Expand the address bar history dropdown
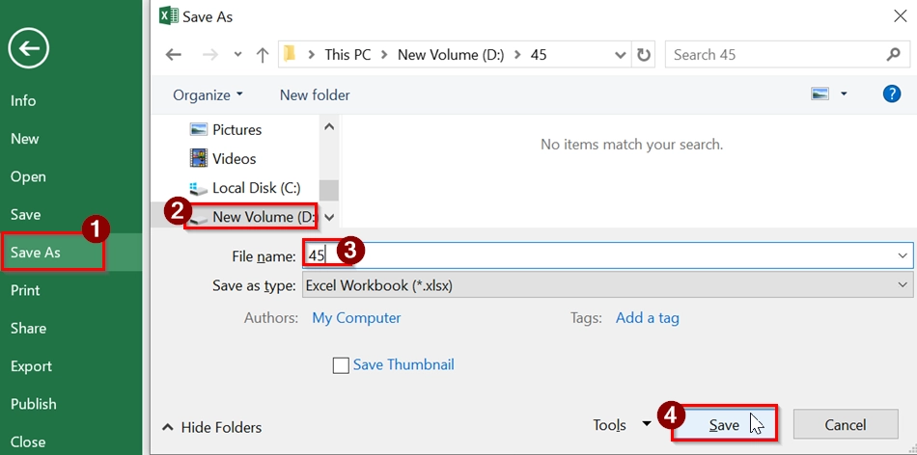 point(621,55)
